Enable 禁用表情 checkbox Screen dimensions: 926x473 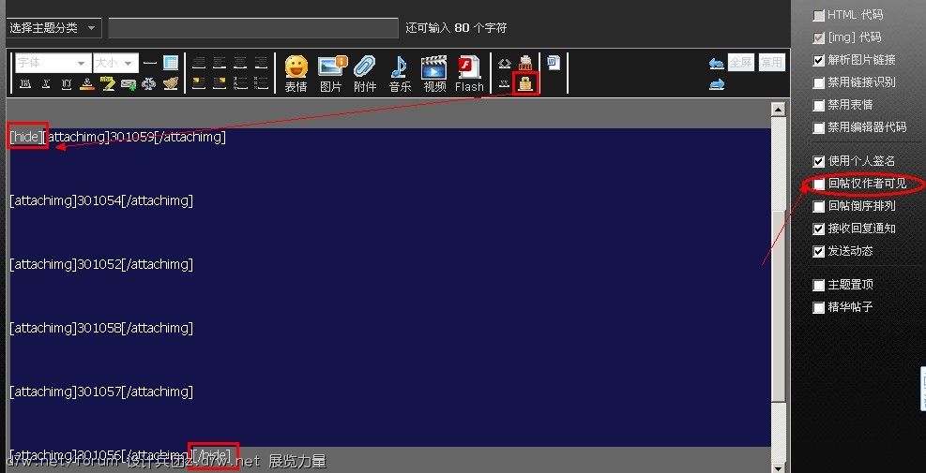818,106
